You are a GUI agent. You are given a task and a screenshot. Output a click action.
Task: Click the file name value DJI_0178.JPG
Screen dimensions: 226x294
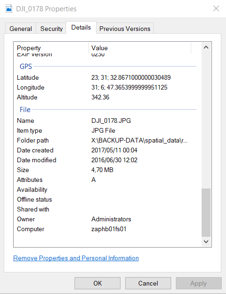point(111,121)
